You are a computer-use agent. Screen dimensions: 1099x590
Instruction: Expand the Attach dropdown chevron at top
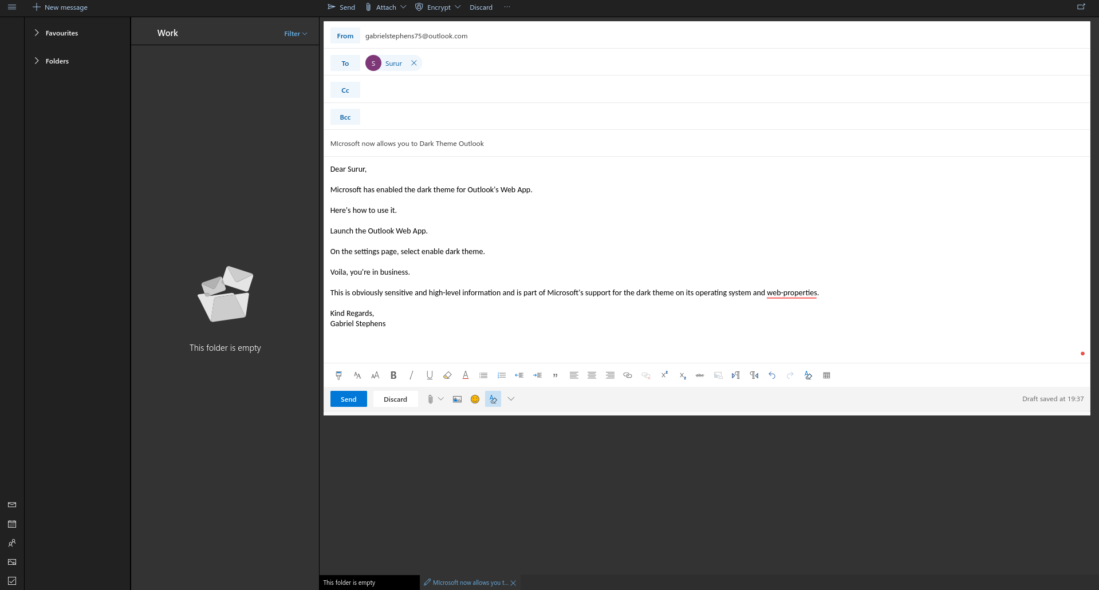pyautogui.click(x=403, y=7)
